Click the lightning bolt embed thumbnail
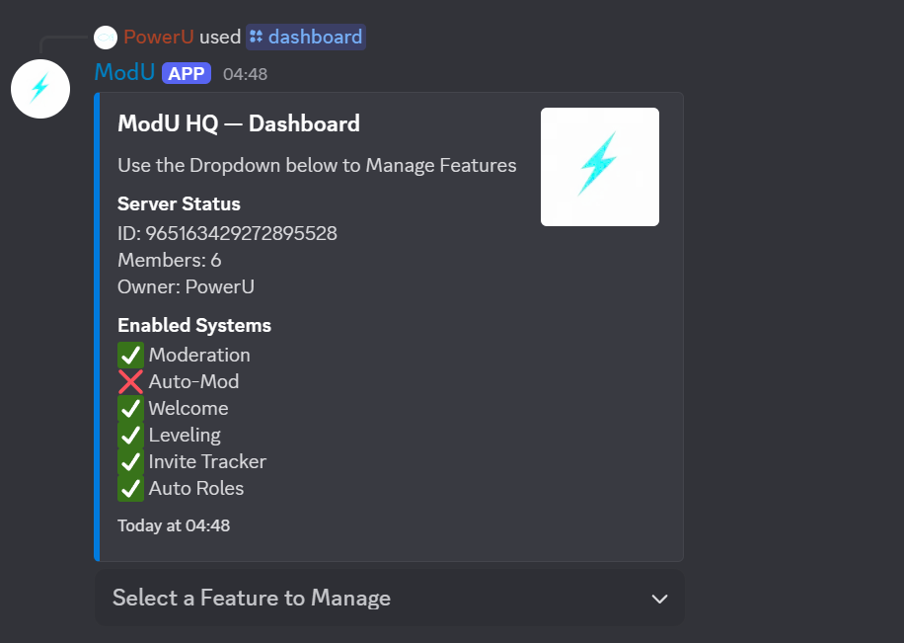This screenshot has height=643, width=904. pyautogui.click(x=599, y=166)
